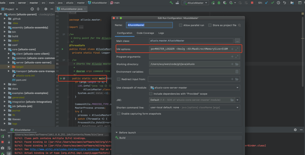Click the Git Commit green checkmark

tap(273, 3)
